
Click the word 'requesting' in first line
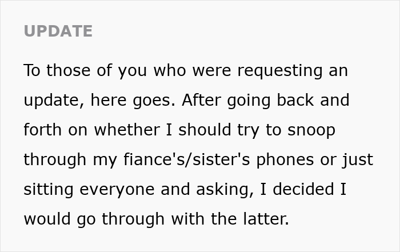pos(280,71)
